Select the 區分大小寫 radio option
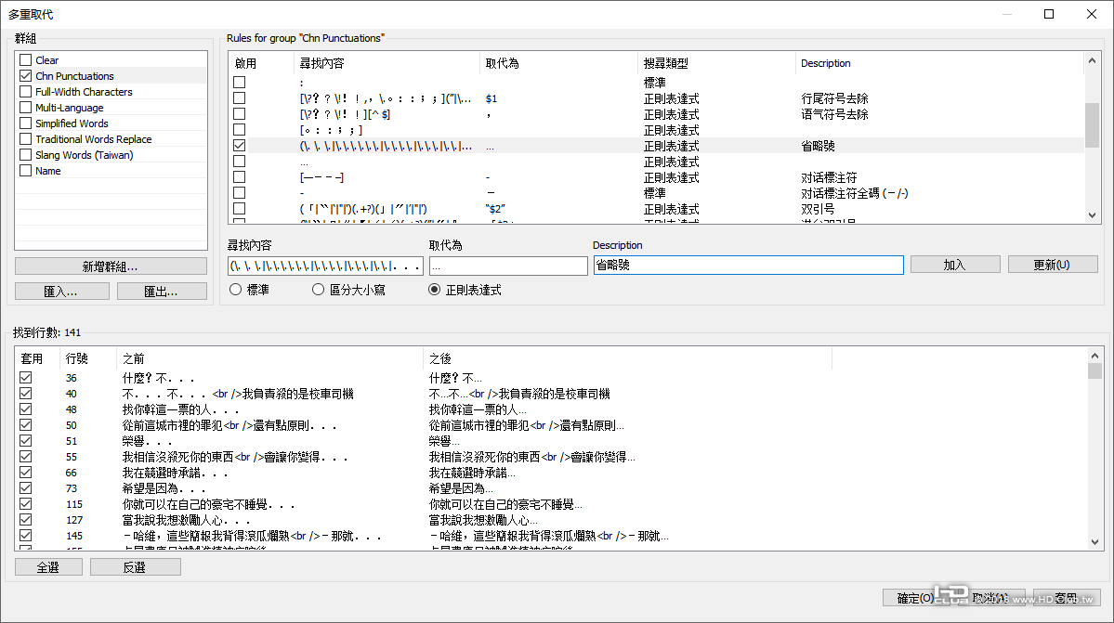This screenshot has height=623, width=1114. coord(319,290)
